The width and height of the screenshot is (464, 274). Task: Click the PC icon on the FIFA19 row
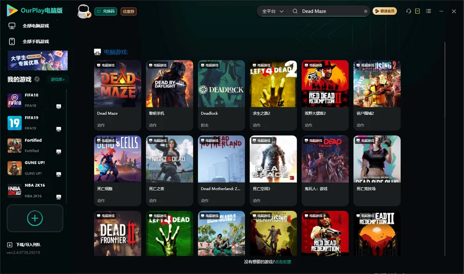tap(58, 129)
